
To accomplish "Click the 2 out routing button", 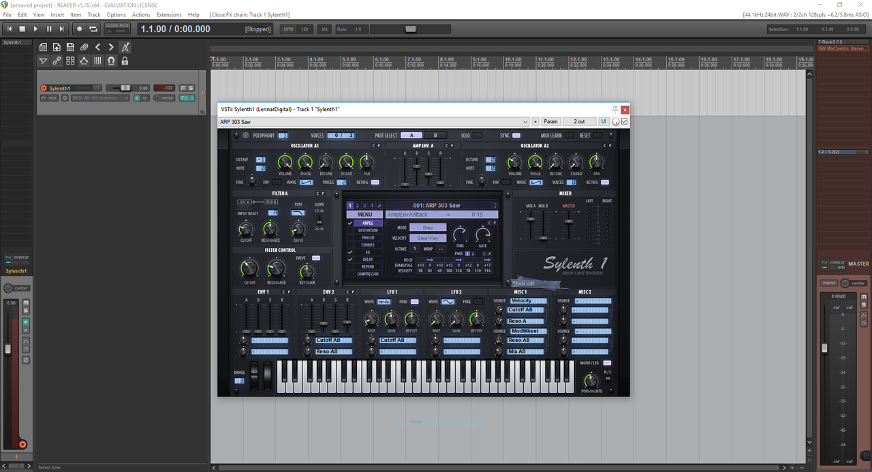I will [579, 121].
